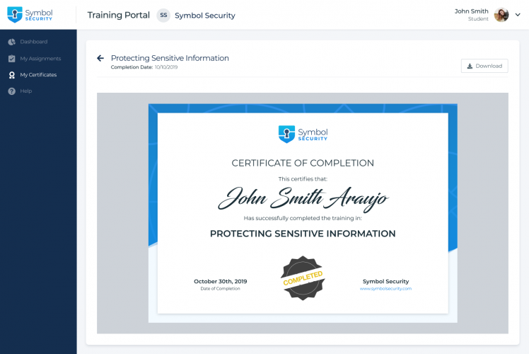
Task: Click the Protecting Sensitive Information page heading
Action: click(x=170, y=58)
